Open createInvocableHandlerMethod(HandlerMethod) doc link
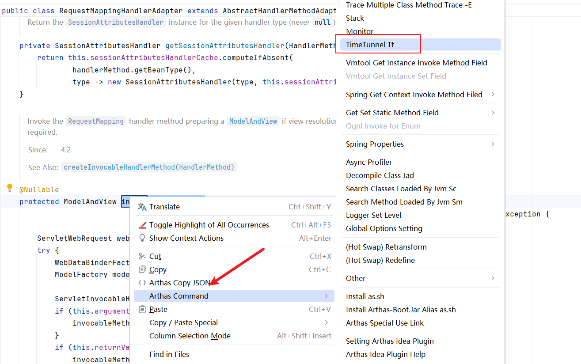This screenshot has height=364, width=581. point(149,167)
